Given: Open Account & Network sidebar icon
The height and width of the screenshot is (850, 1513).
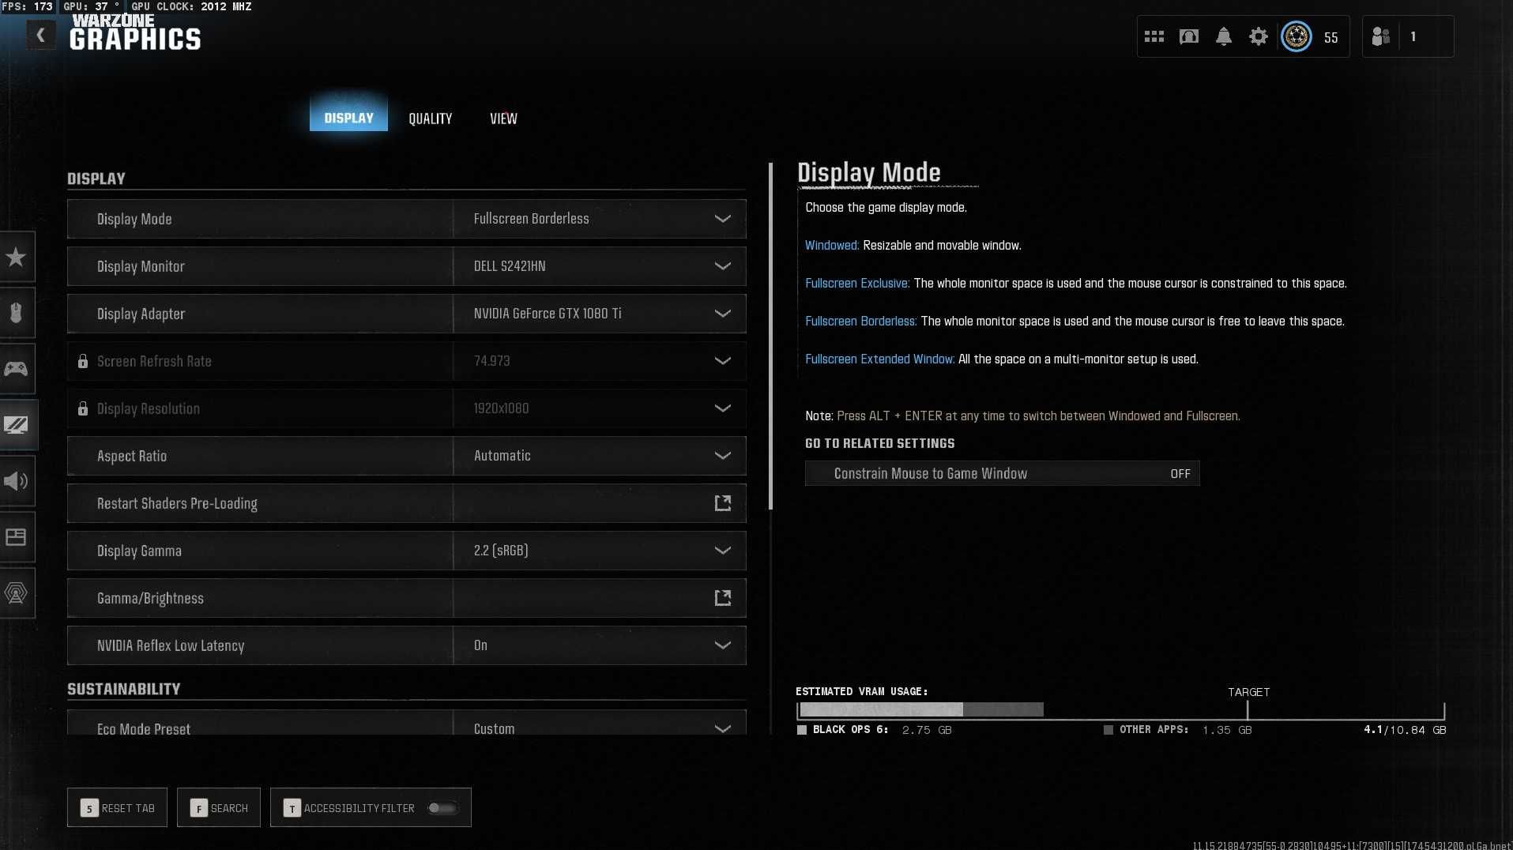Looking at the screenshot, I should pos(16,593).
